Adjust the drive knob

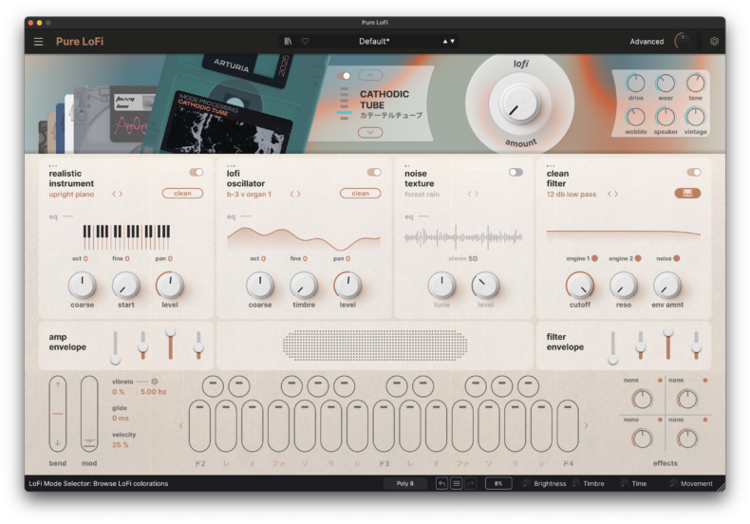(636, 84)
